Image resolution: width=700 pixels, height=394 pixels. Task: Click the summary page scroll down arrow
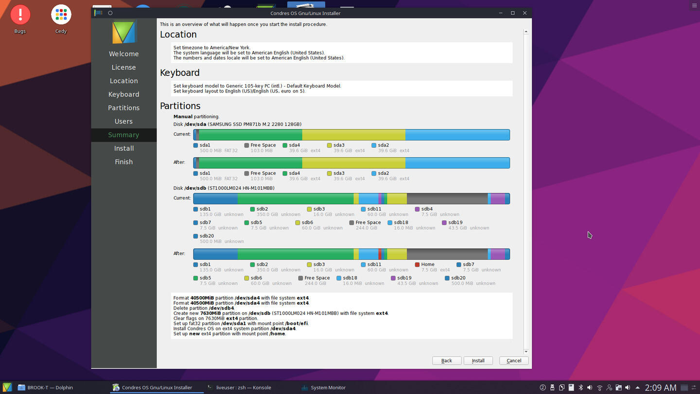point(526,351)
